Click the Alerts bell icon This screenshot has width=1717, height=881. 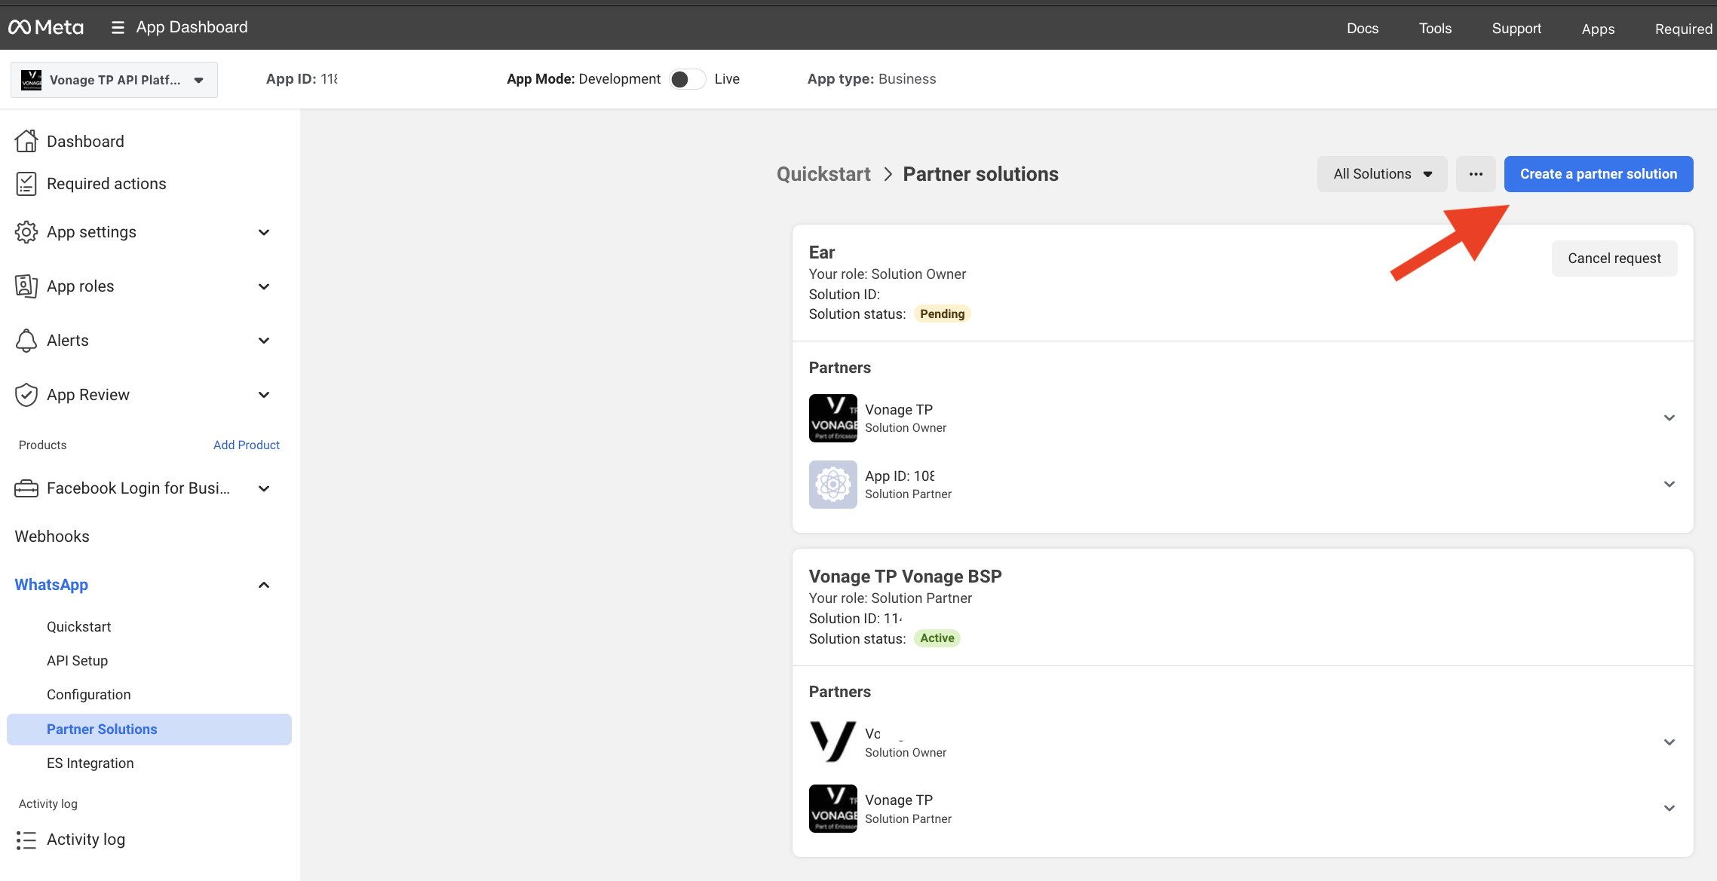pyautogui.click(x=26, y=341)
